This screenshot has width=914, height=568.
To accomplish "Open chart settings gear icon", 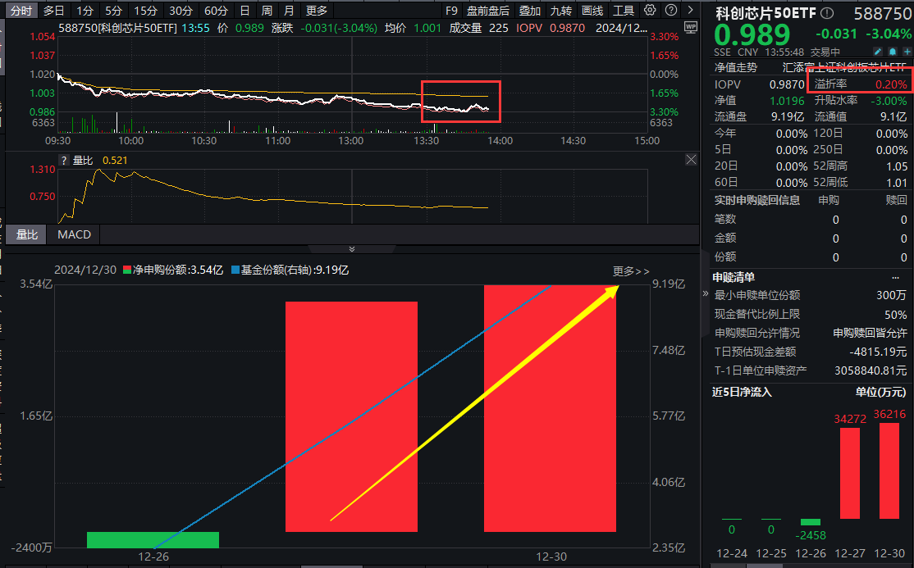I will click(650, 11).
